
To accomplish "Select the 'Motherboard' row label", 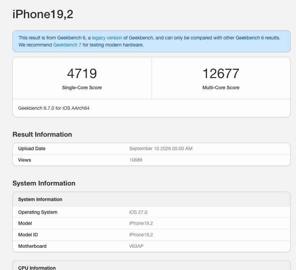I will click(32, 246).
